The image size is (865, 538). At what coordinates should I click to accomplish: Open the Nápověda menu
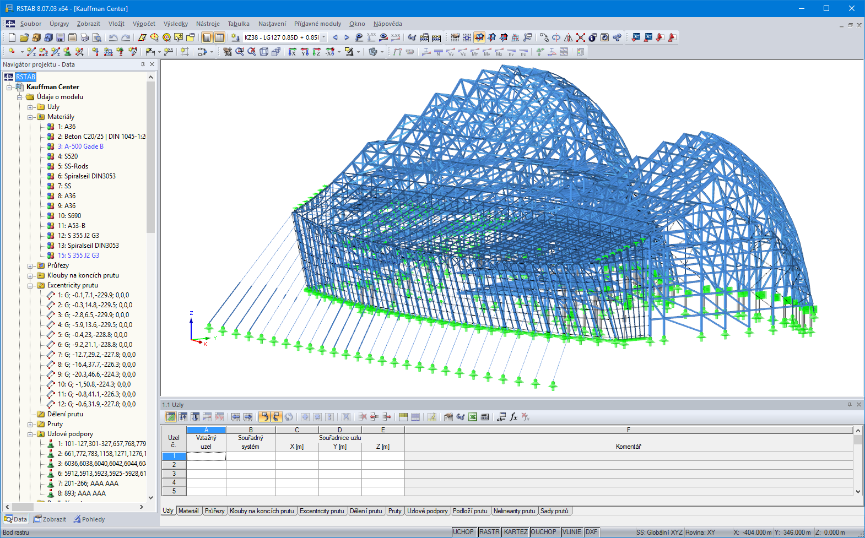tap(387, 24)
